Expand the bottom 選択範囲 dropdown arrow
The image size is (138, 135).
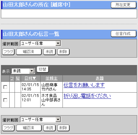point(58,120)
